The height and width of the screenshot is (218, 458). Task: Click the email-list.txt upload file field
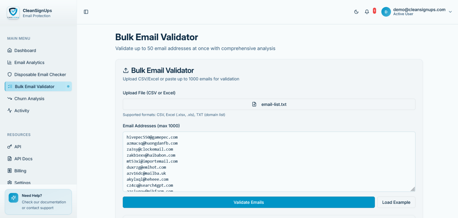point(269,104)
